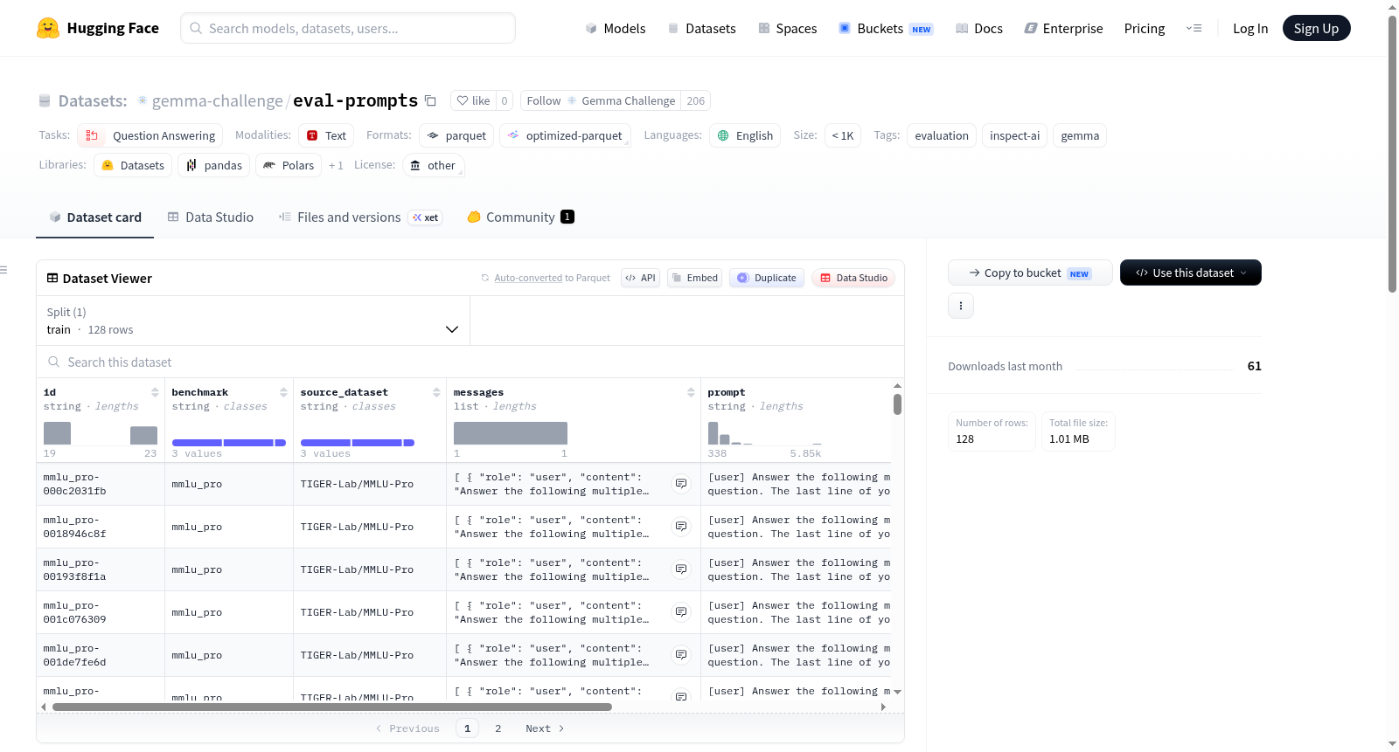Viewport: 1399px width, 752px height.
Task: Open the Data Studio tab
Action: coord(211,217)
